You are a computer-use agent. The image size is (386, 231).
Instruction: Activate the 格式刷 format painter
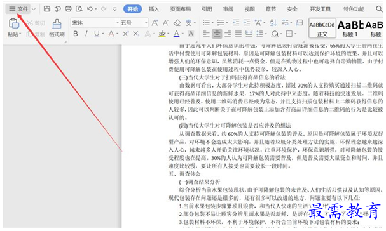(x=57, y=28)
